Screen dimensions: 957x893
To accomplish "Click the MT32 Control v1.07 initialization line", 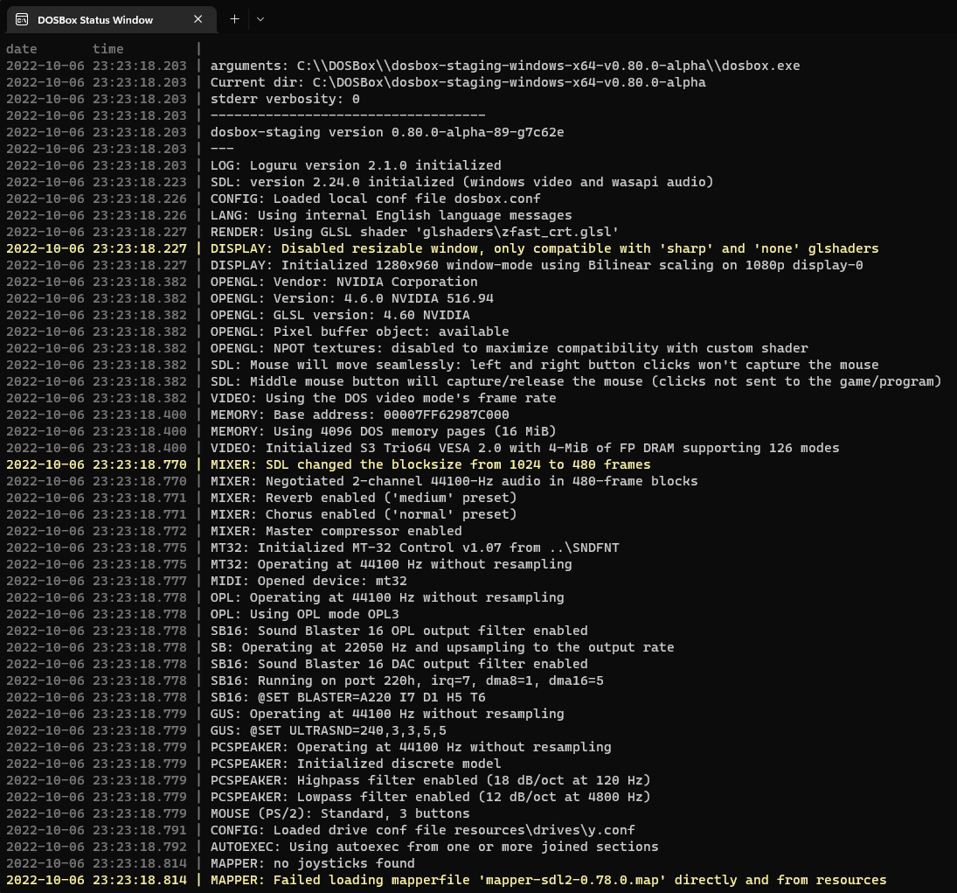I will click(x=411, y=548).
